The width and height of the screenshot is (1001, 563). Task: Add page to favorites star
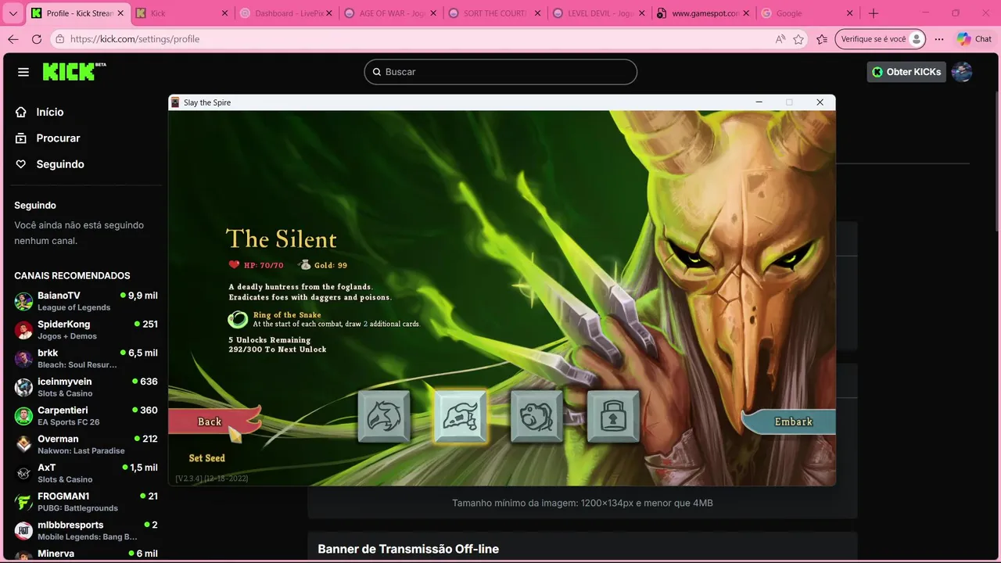(x=798, y=39)
